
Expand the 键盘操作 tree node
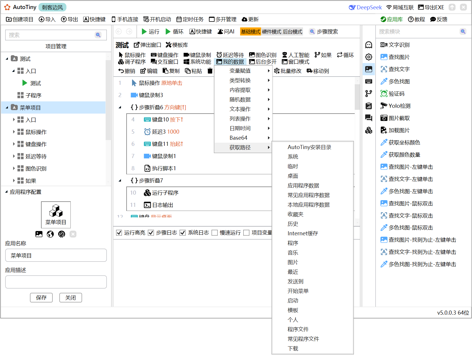click(x=13, y=144)
